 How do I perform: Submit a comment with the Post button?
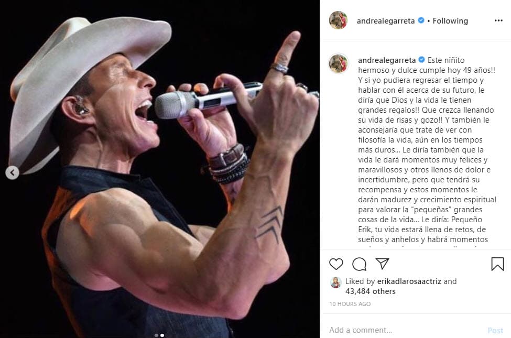point(495,330)
